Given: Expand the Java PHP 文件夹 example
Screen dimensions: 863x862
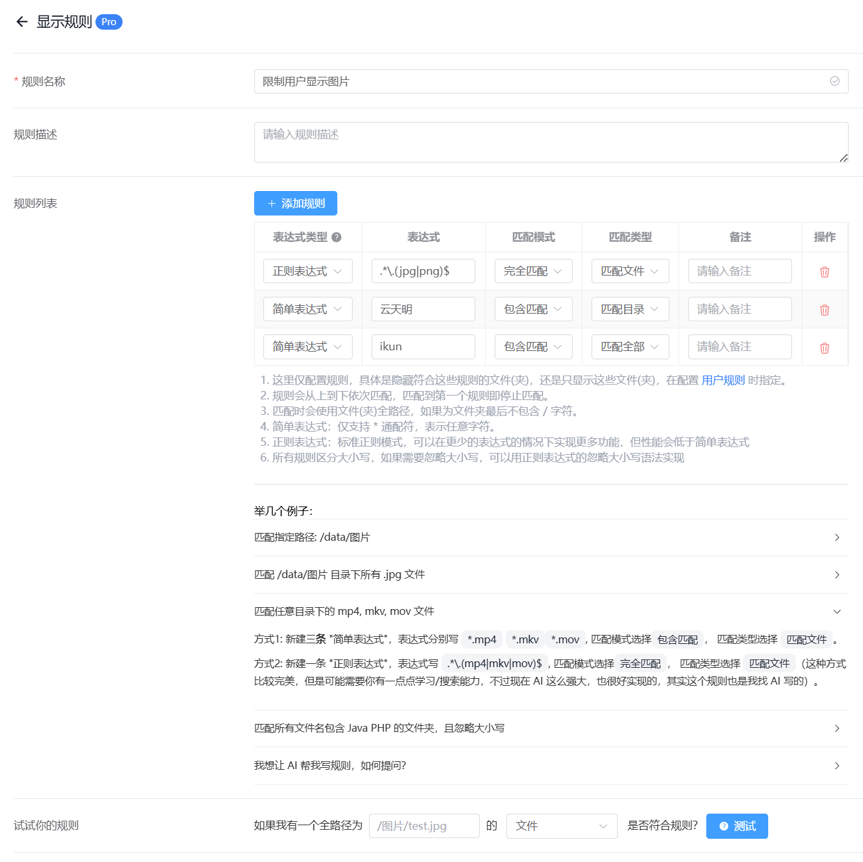Looking at the screenshot, I should (551, 728).
